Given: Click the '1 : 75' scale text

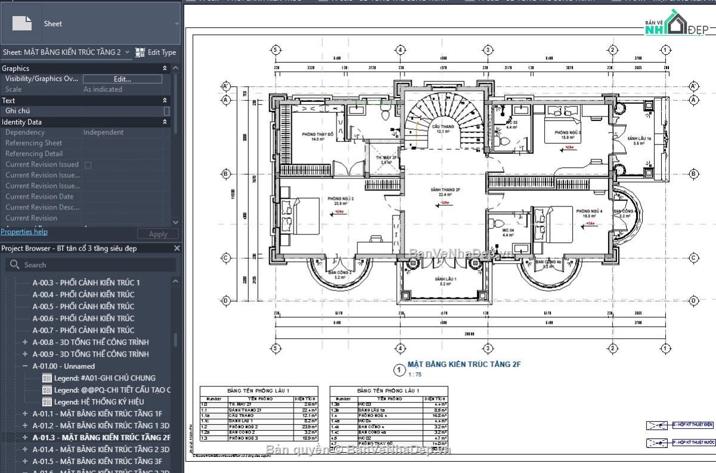Looking at the screenshot, I should pyautogui.click(x=415, y=375).
